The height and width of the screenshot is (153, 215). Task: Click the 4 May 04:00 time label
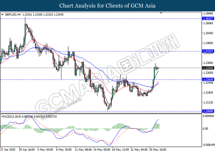[45, 150]
